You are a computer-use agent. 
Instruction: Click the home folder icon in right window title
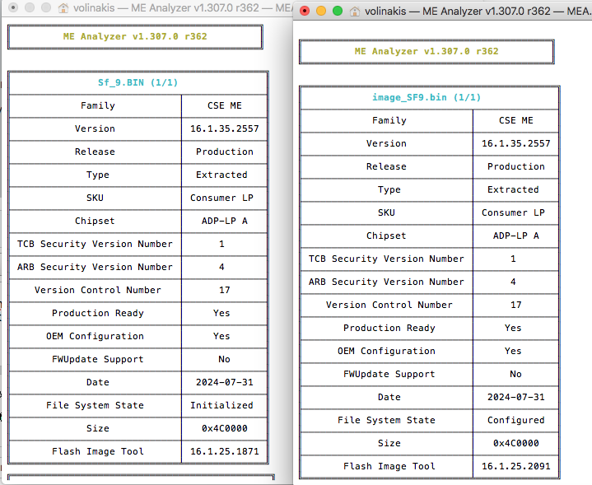tap(355, 12)
